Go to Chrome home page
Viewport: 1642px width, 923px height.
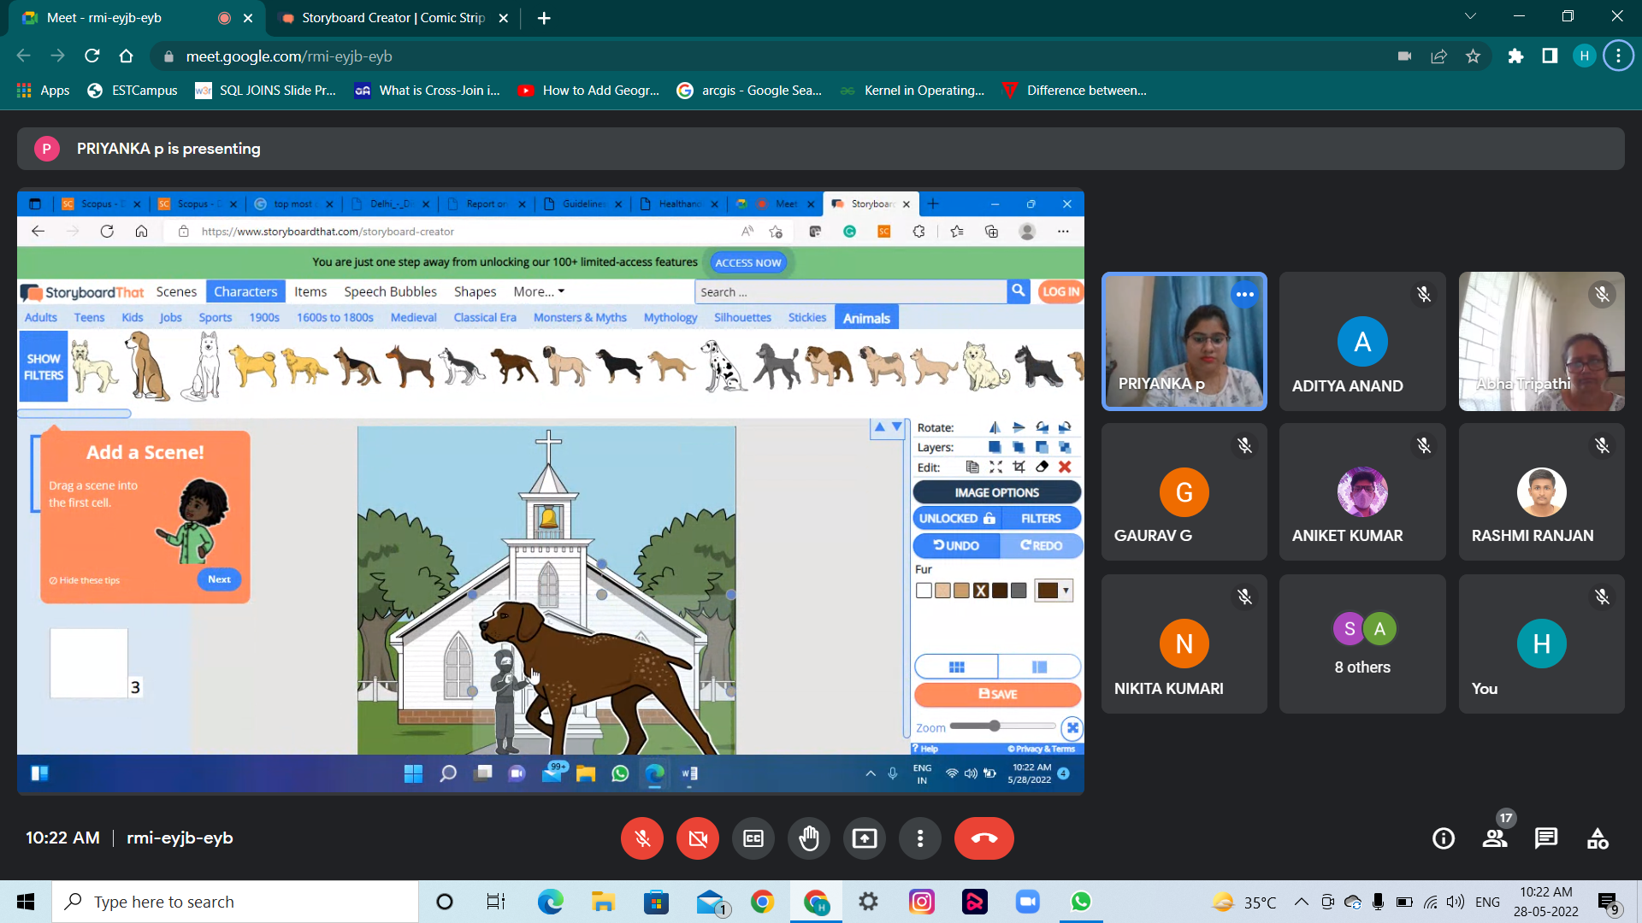click(127, 56)
